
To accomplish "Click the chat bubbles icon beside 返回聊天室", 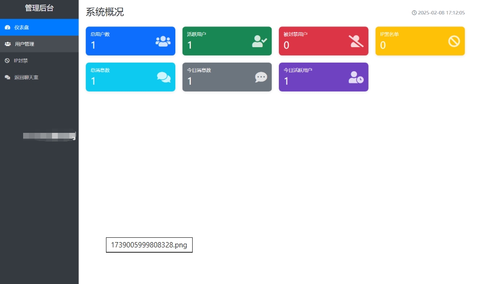I will [7, 77].
